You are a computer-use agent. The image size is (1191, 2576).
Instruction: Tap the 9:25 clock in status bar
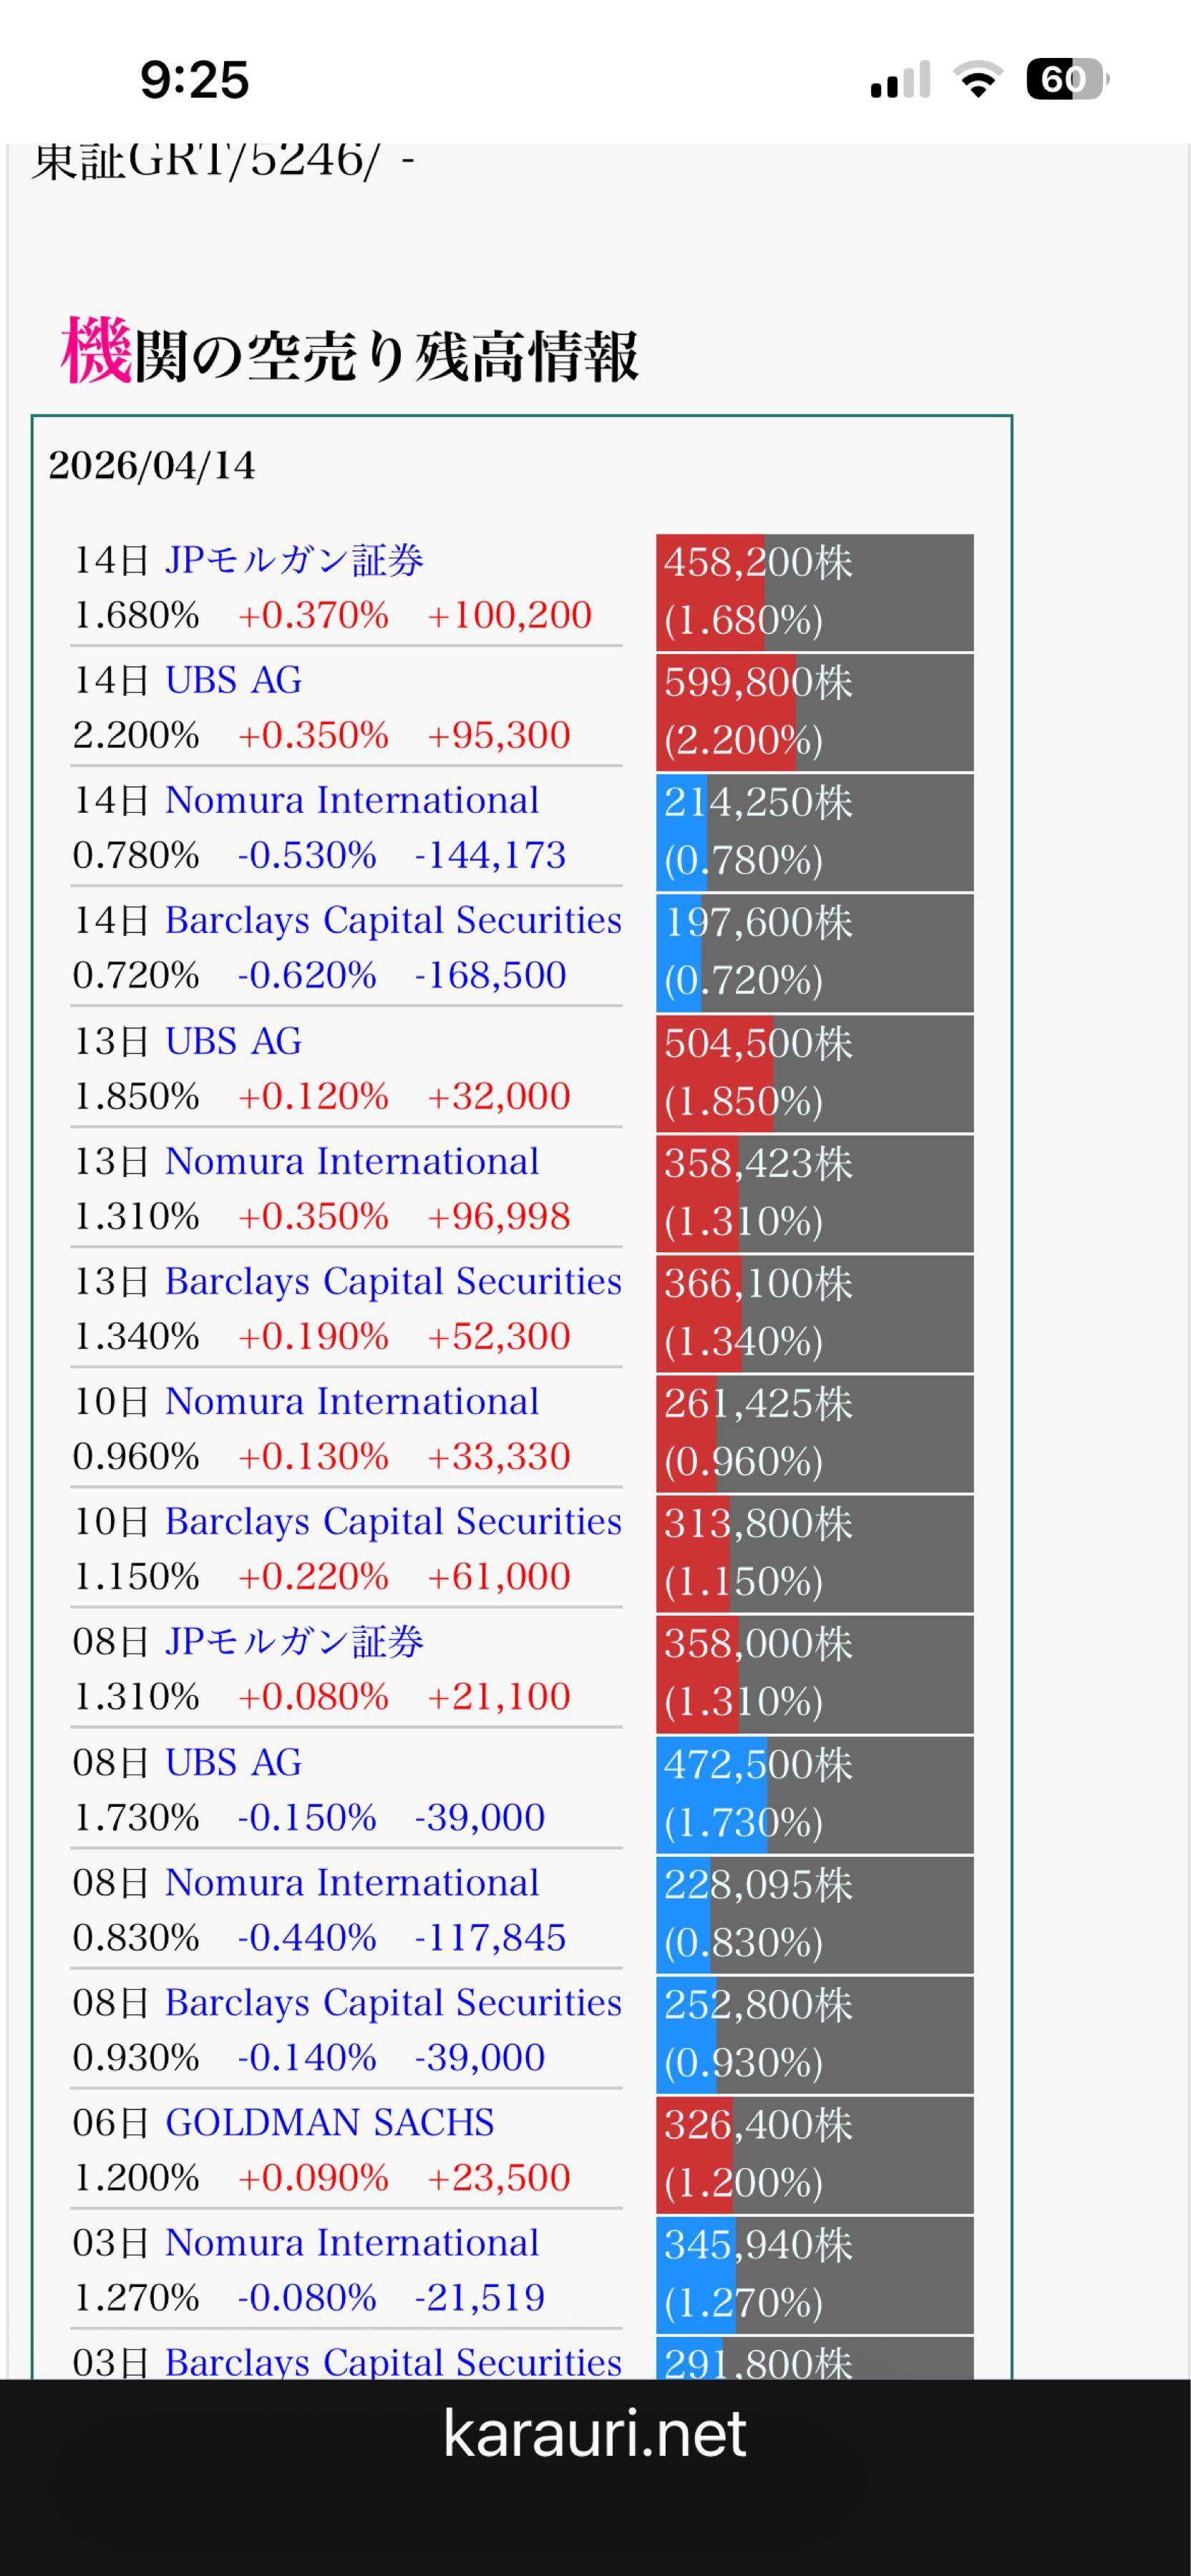click(x=194, y=80)
